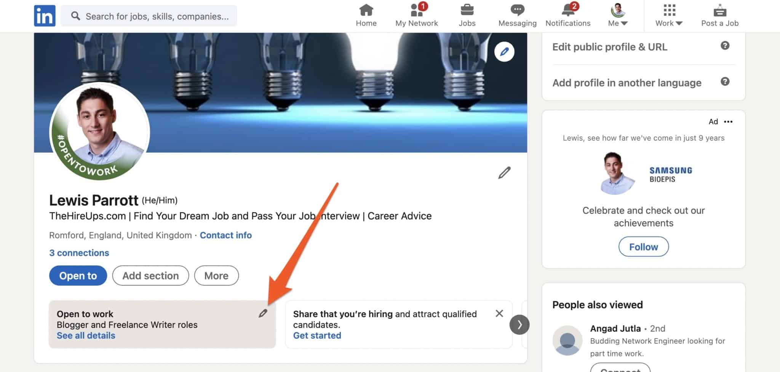This screenshot has width=780, height=372.
Task: Click the search magnifier icon
Action: pyautogui.click(x=76, y=16)
